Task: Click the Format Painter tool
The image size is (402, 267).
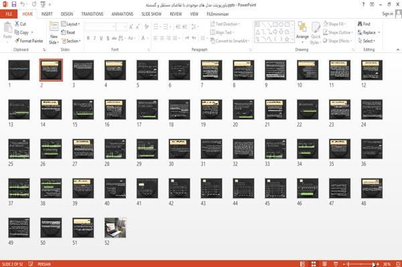Action: [x=29, y=41]
